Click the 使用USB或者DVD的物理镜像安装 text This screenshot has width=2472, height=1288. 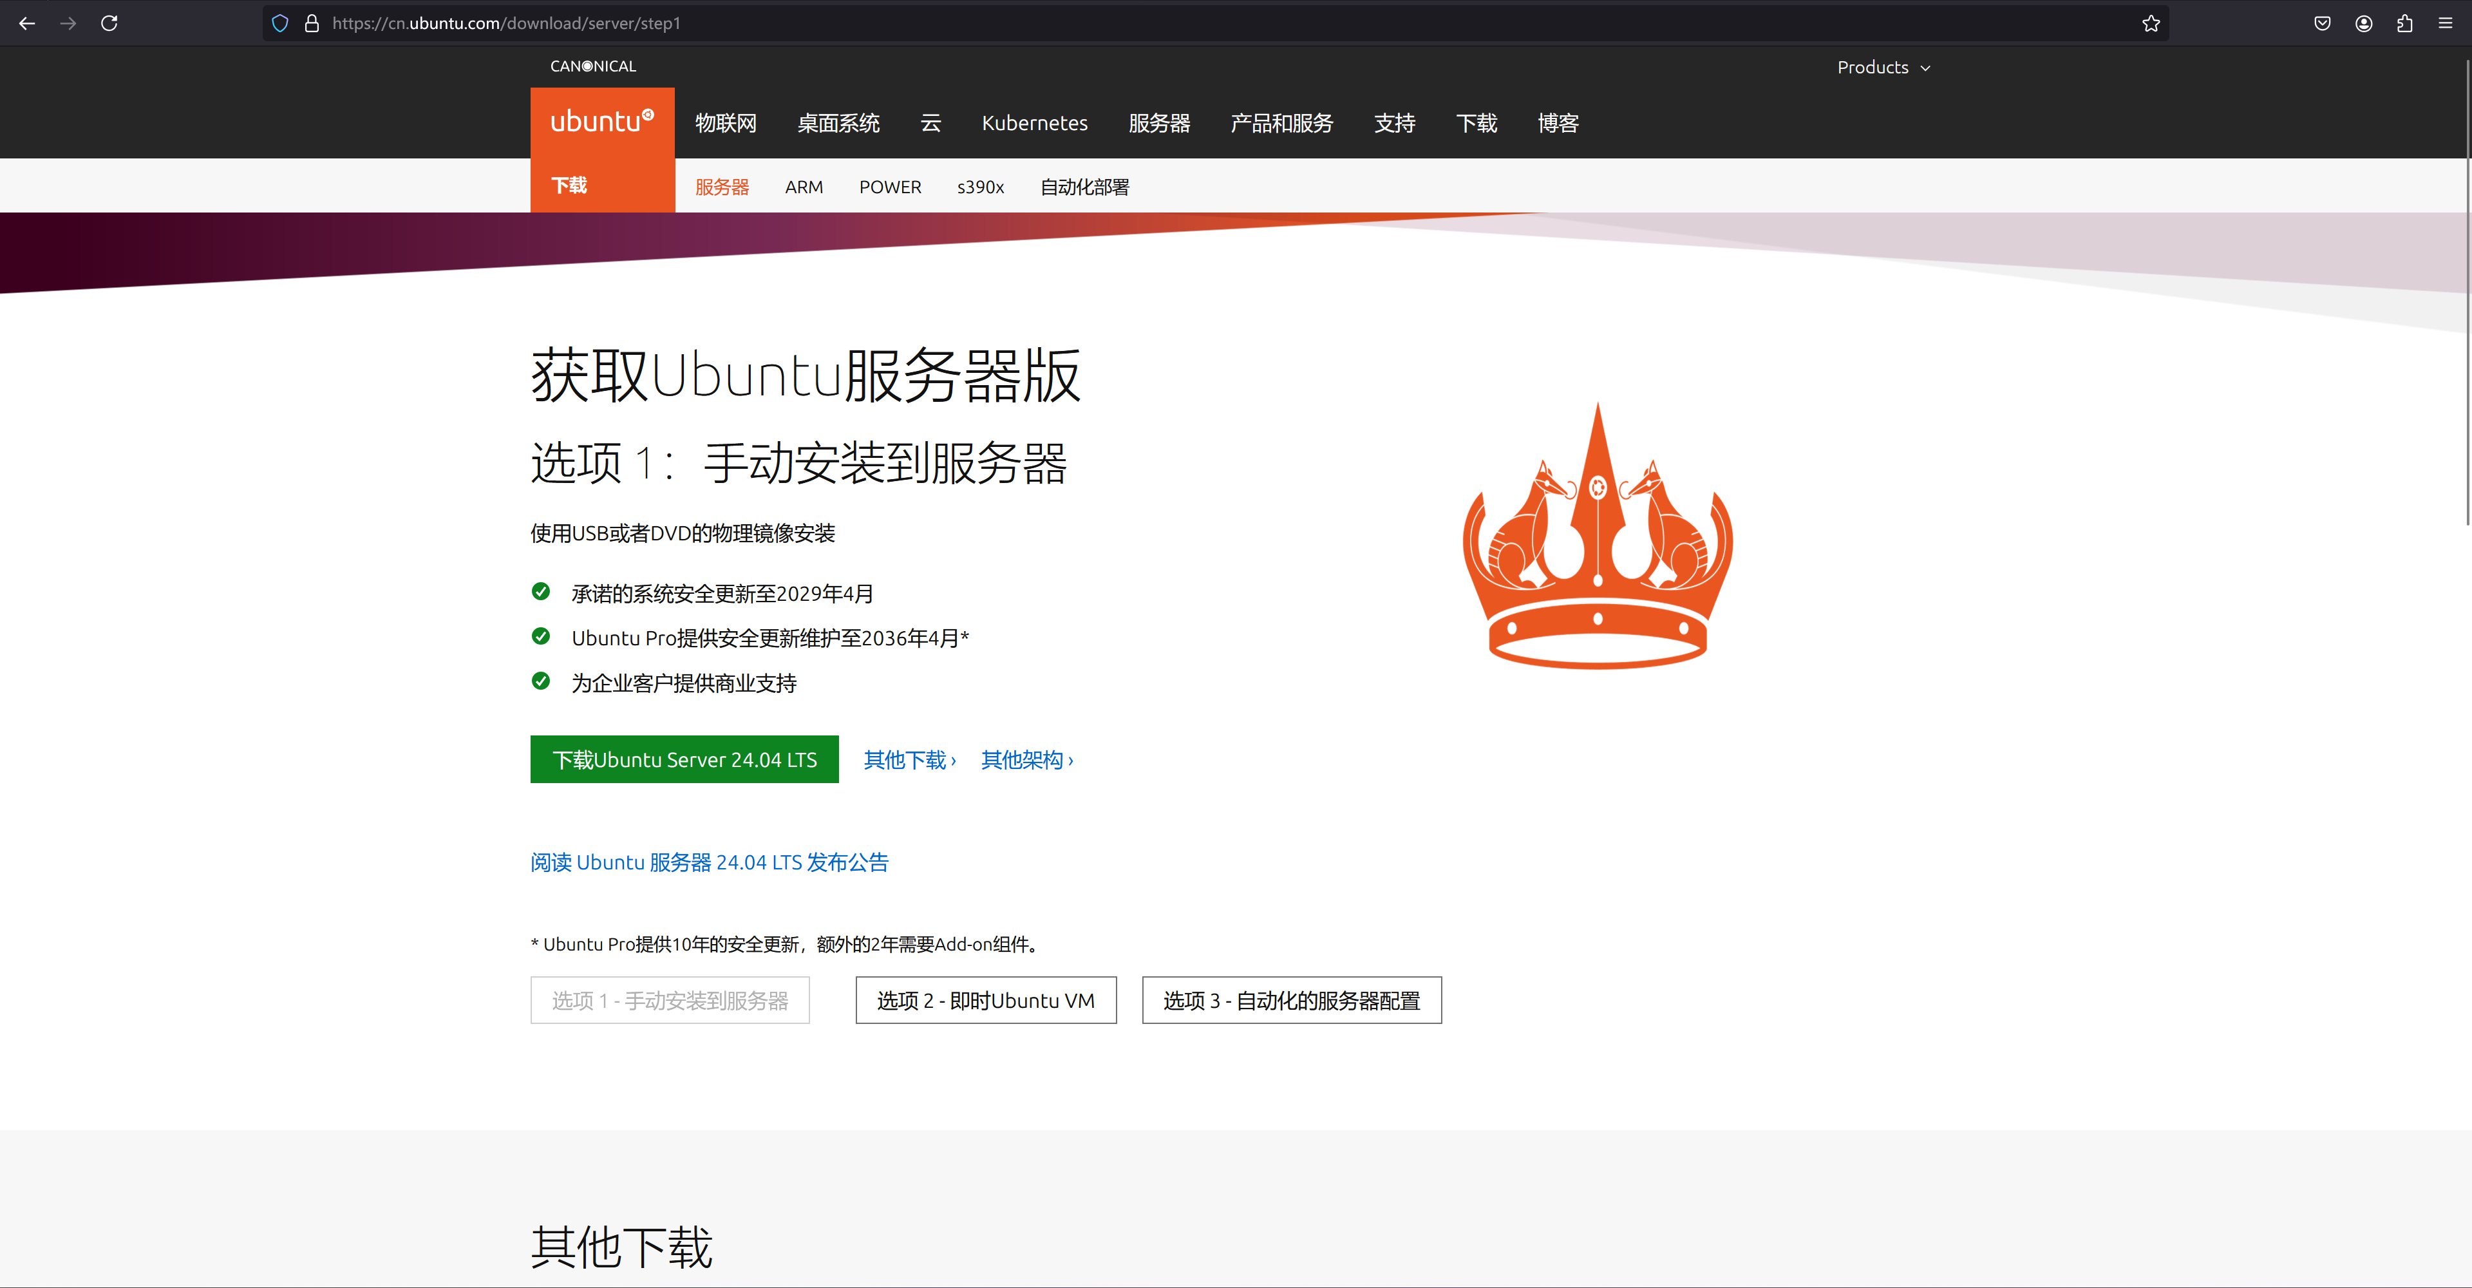(683, 533)
